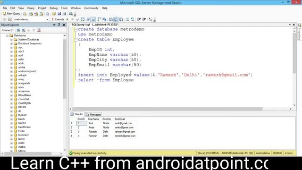Open the Community menu
Viewport: 302px width, 170px height.
pyautogui.click(x=91, y=8)
